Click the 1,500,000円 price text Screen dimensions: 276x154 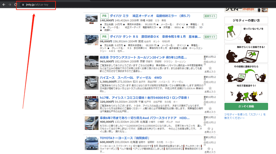108,82
